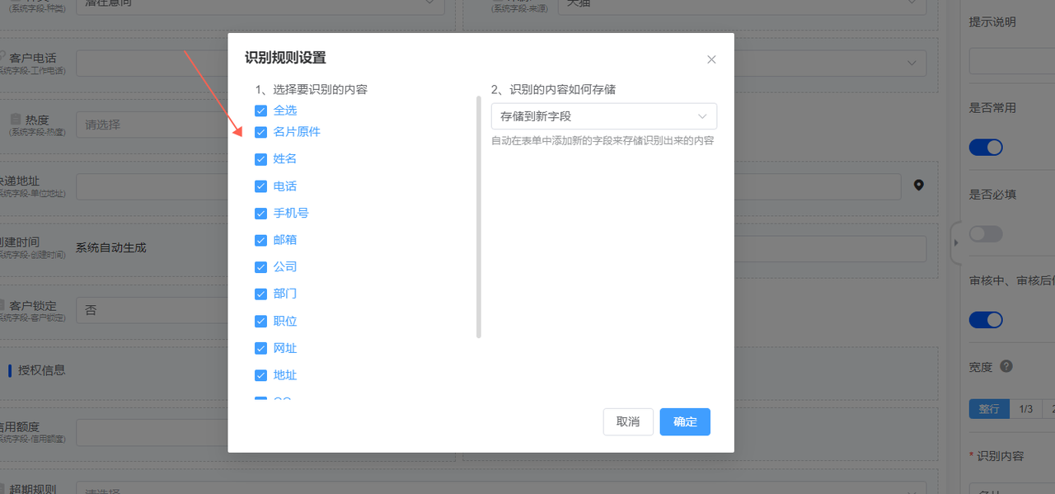The image size is (1055, 494).
Task: Uncheck the 公司 checkbox
Action: pyautogui.click(x=260, y=267)
